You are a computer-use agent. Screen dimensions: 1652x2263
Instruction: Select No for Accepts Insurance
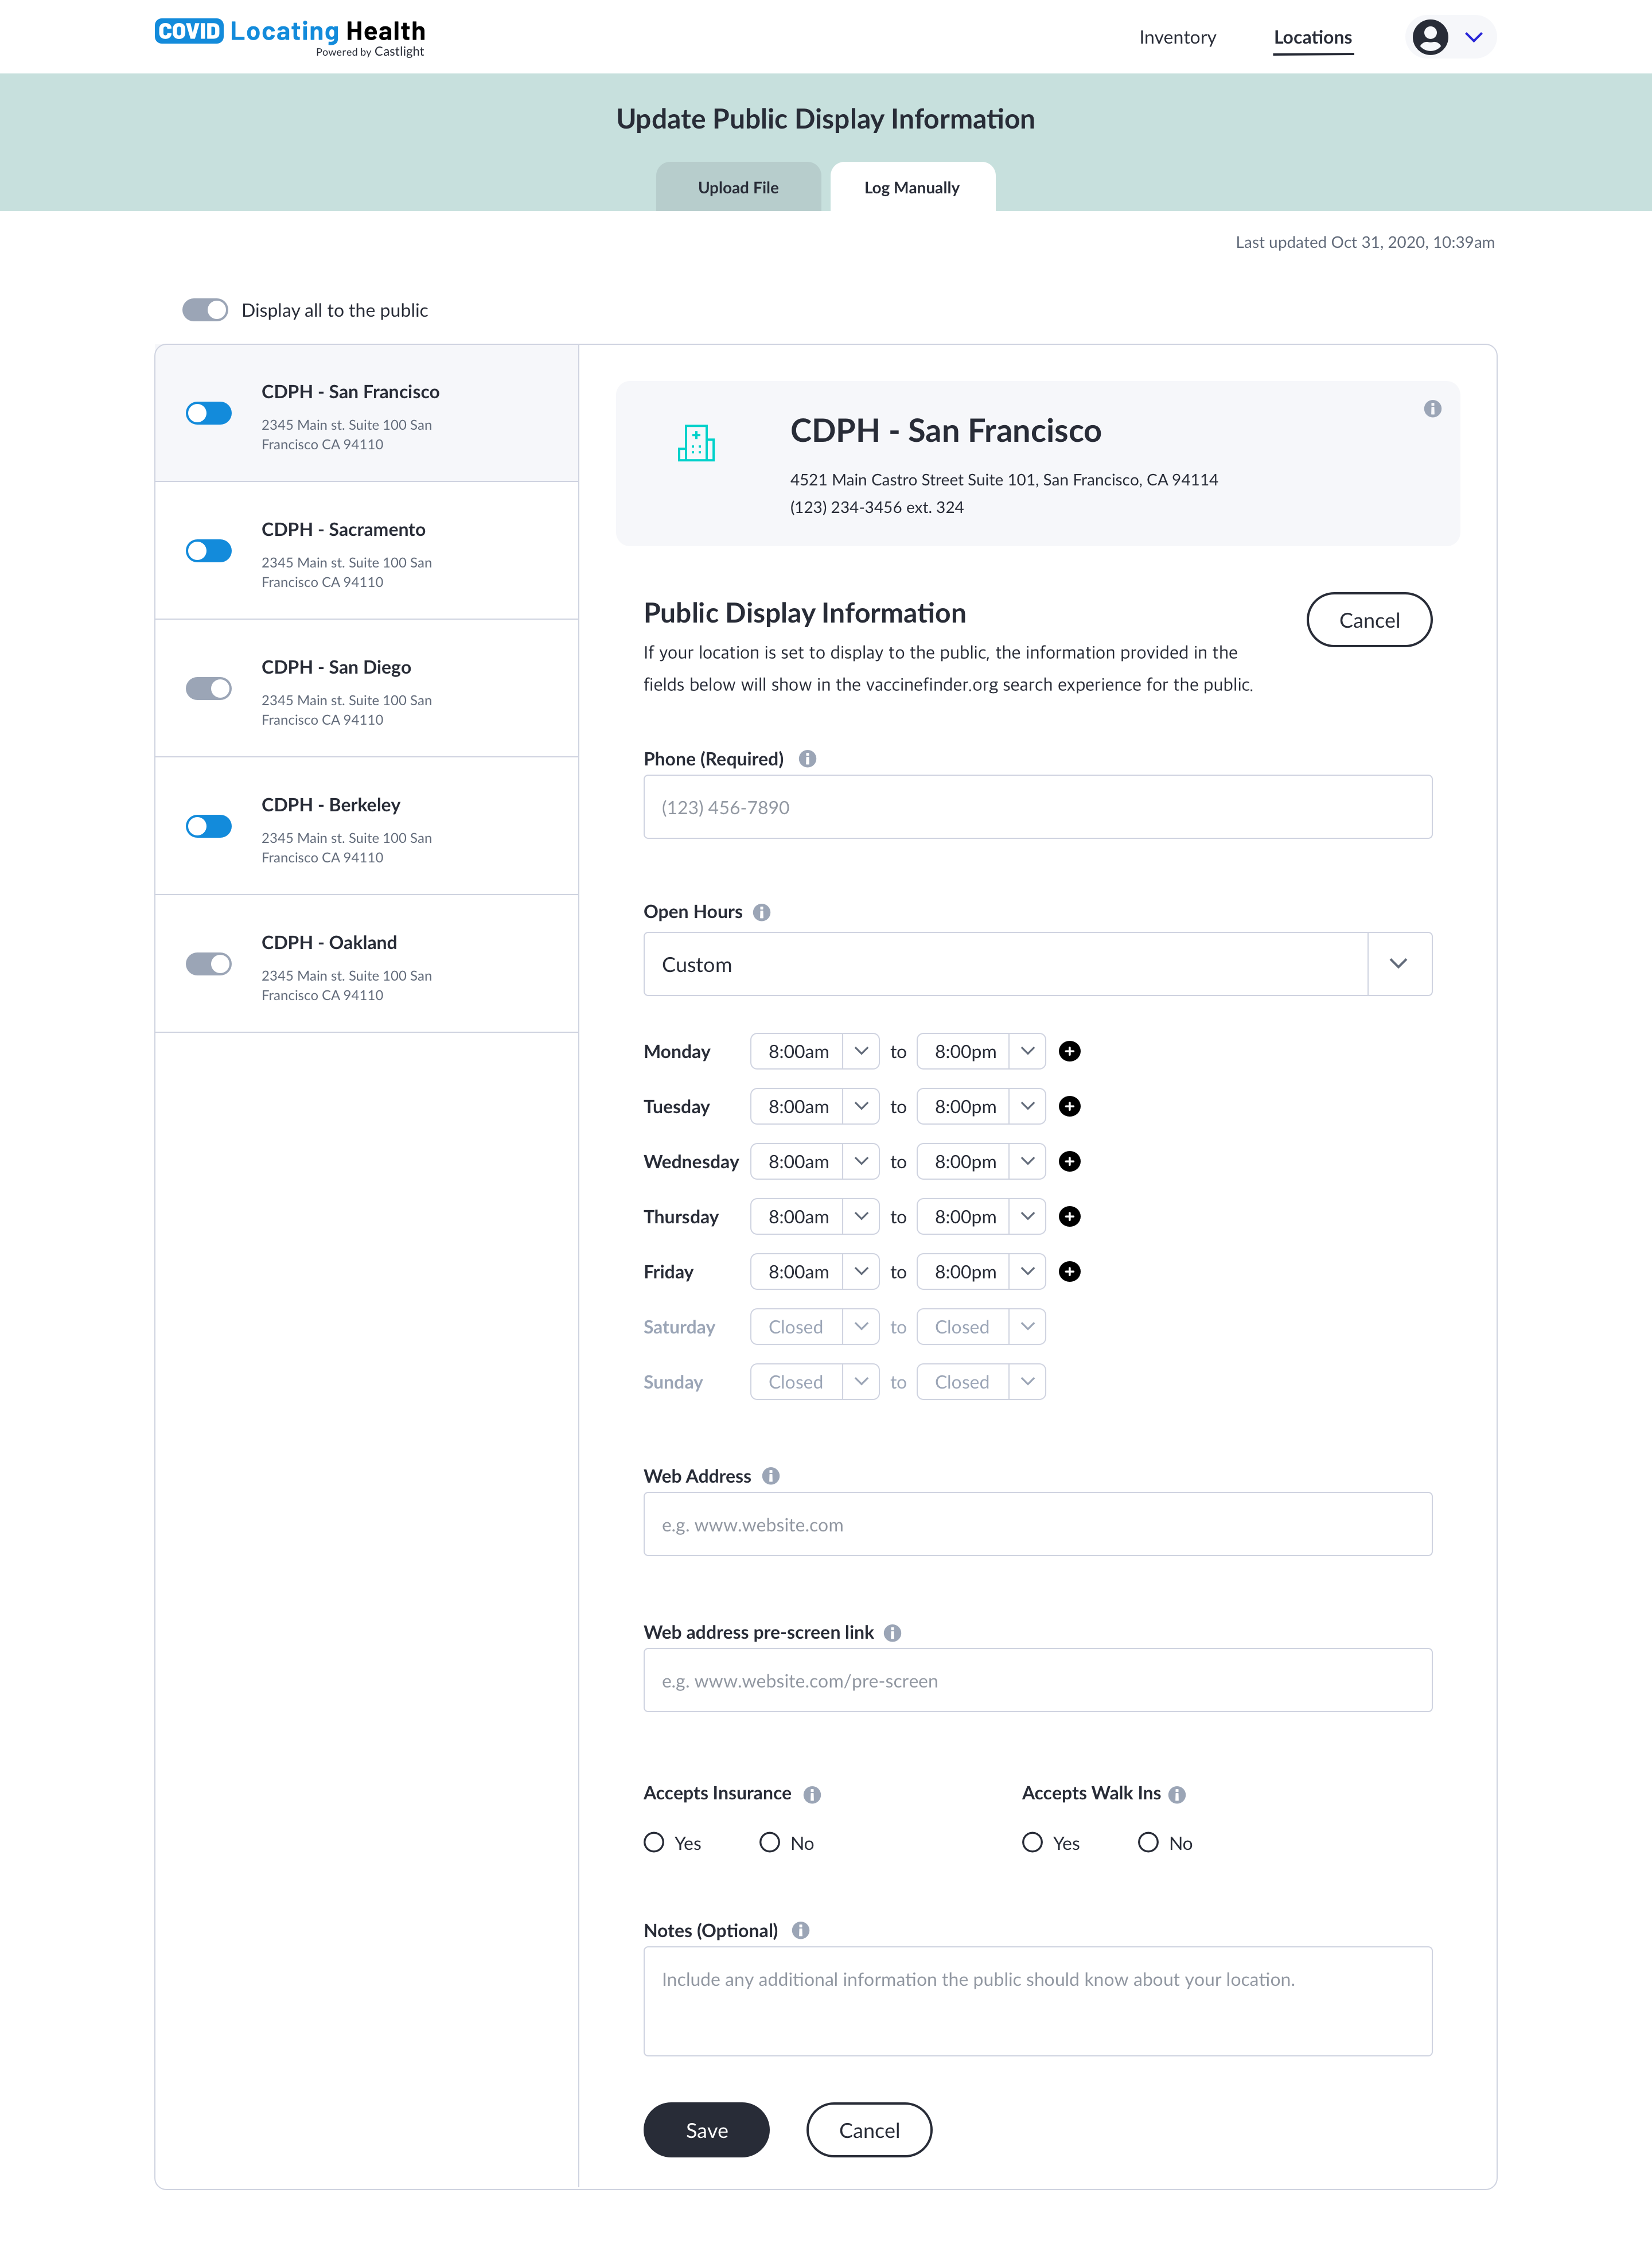click(769, 1842)
